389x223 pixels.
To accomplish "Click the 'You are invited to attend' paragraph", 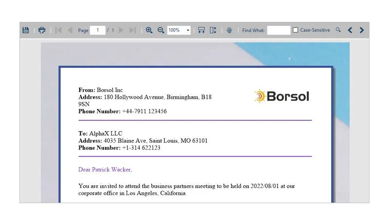I will 187,190.
